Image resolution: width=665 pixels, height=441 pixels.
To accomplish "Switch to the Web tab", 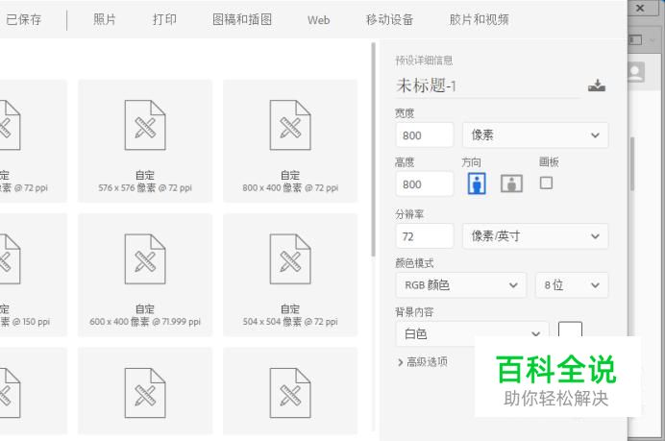I will click(318, 20).
